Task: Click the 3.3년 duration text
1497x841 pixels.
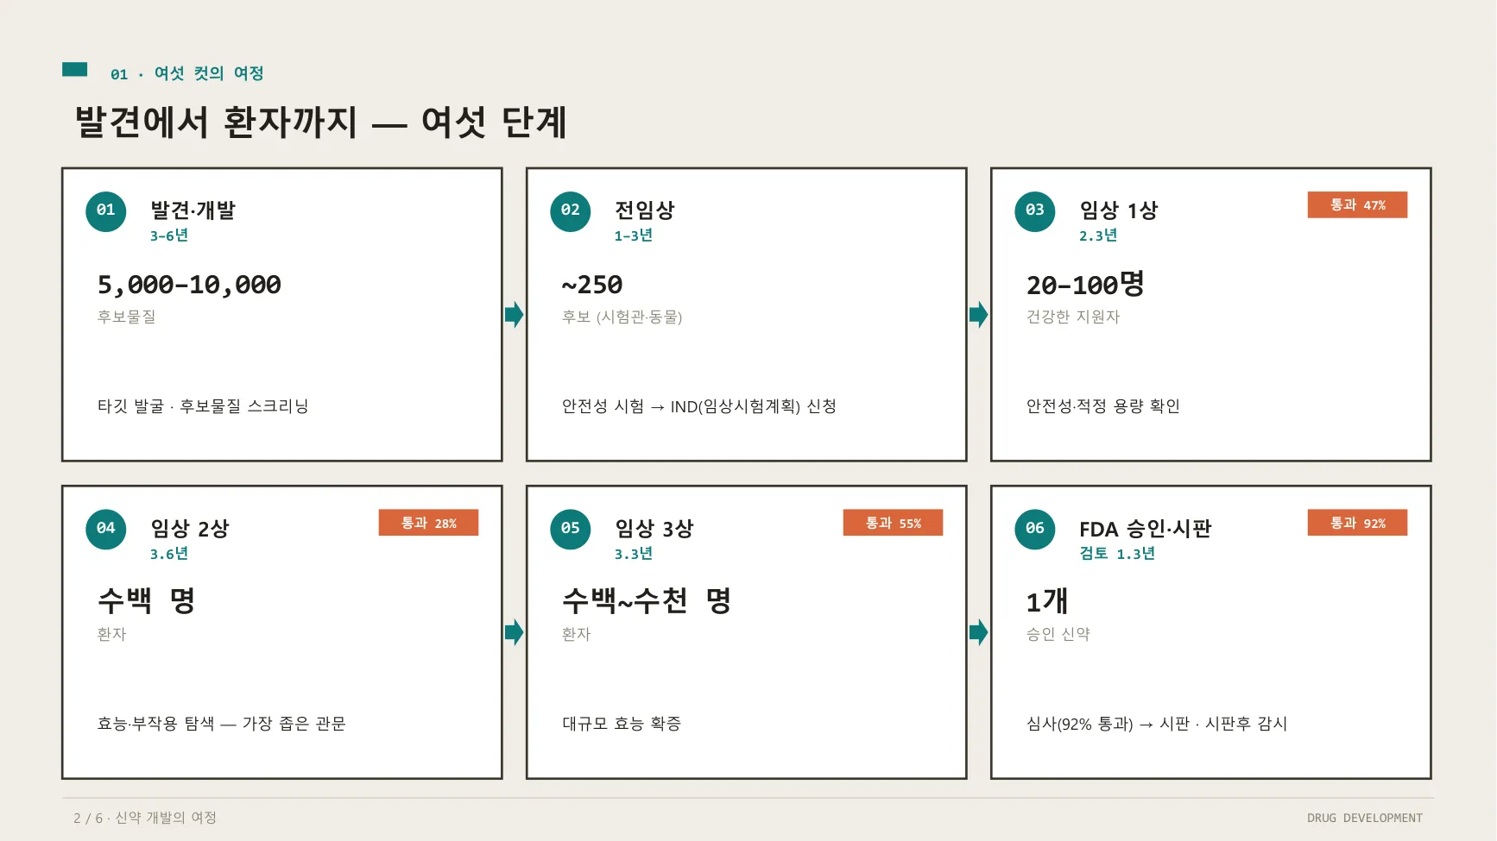Action: pyautogui.click(x=634, y=554)
